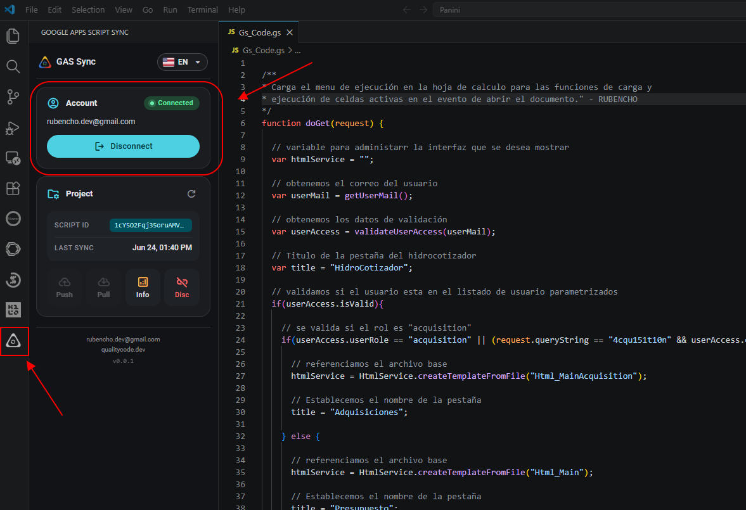Click the account email under Account
Screen dimensions: 746x510
(91, 122)
